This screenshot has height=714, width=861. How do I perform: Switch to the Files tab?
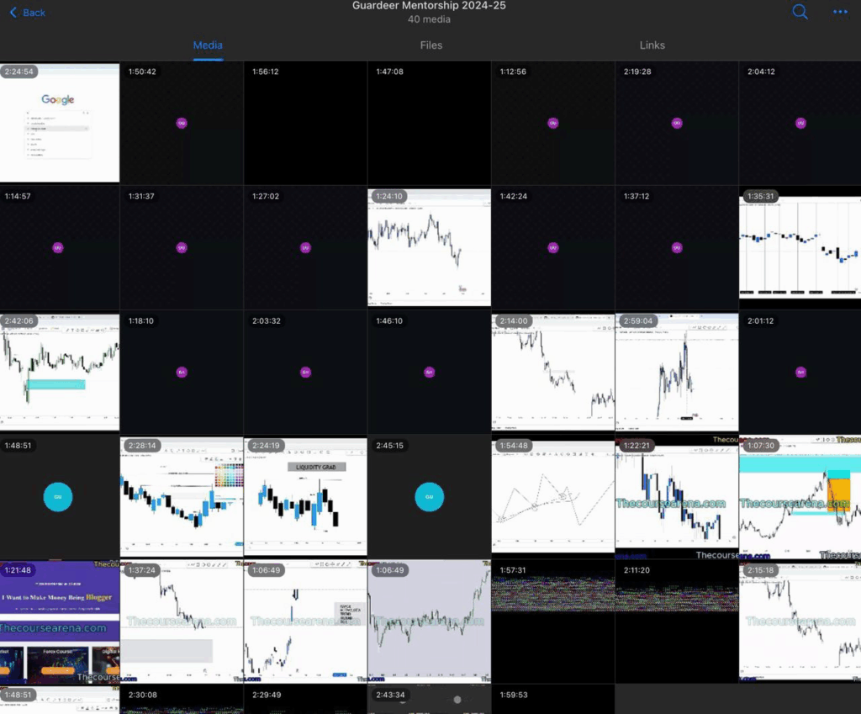[x=430, y=45]
